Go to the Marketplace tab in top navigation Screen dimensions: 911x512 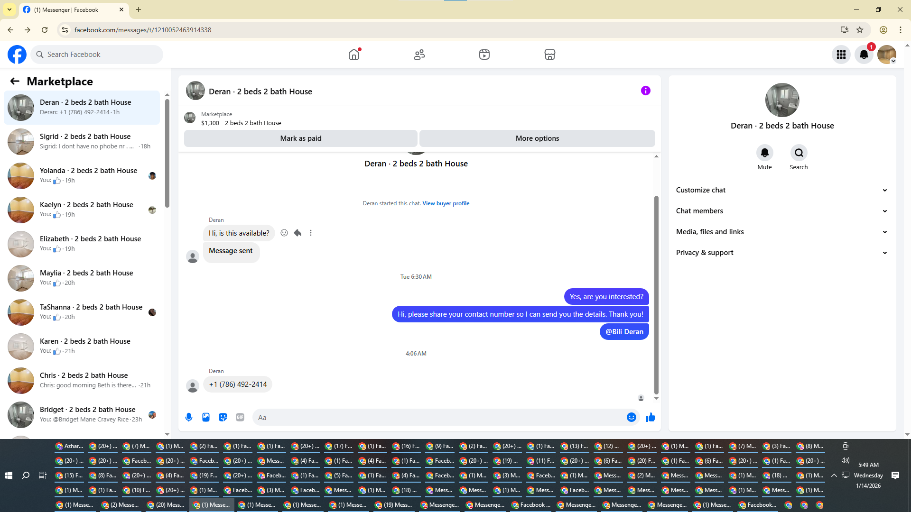click(549, 55)
